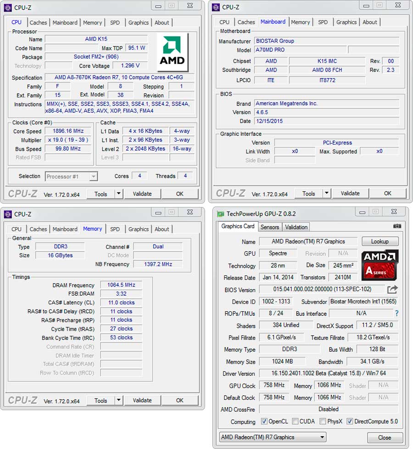Screen dimensions: 413x449
Task: Click the CPU-Z icon in the Motherboard window title bar
Action: click(x=216, y=7)
